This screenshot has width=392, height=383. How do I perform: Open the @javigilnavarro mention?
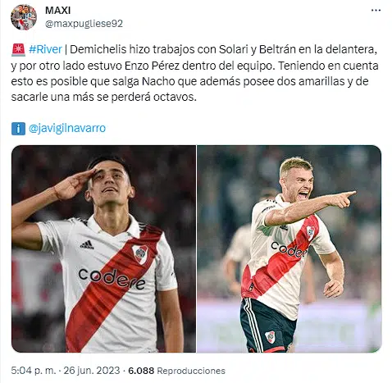[67, 128]
